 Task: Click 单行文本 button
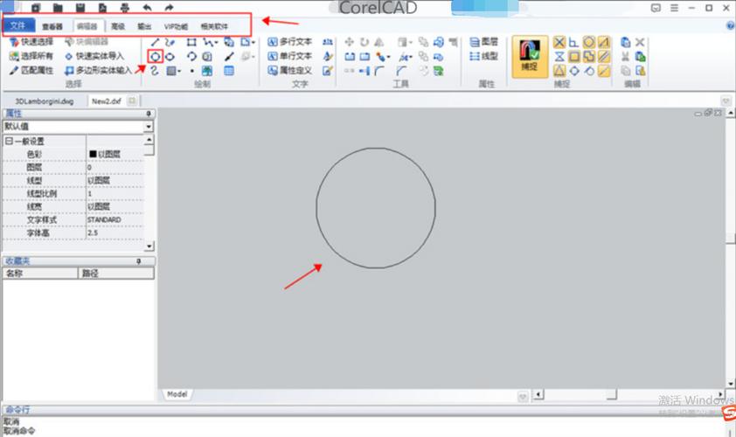tap(290, 56)
